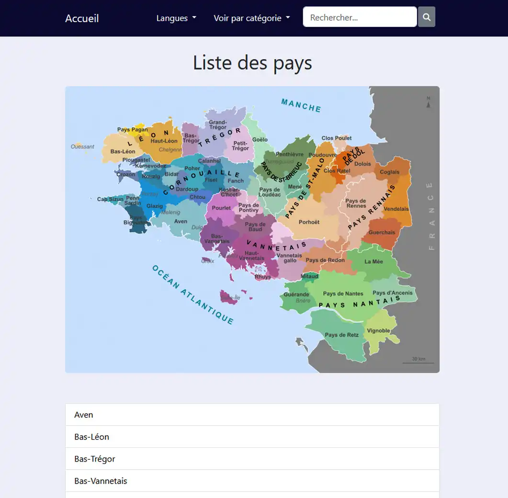Click the Pays Pagan map label

coord(132,130)
